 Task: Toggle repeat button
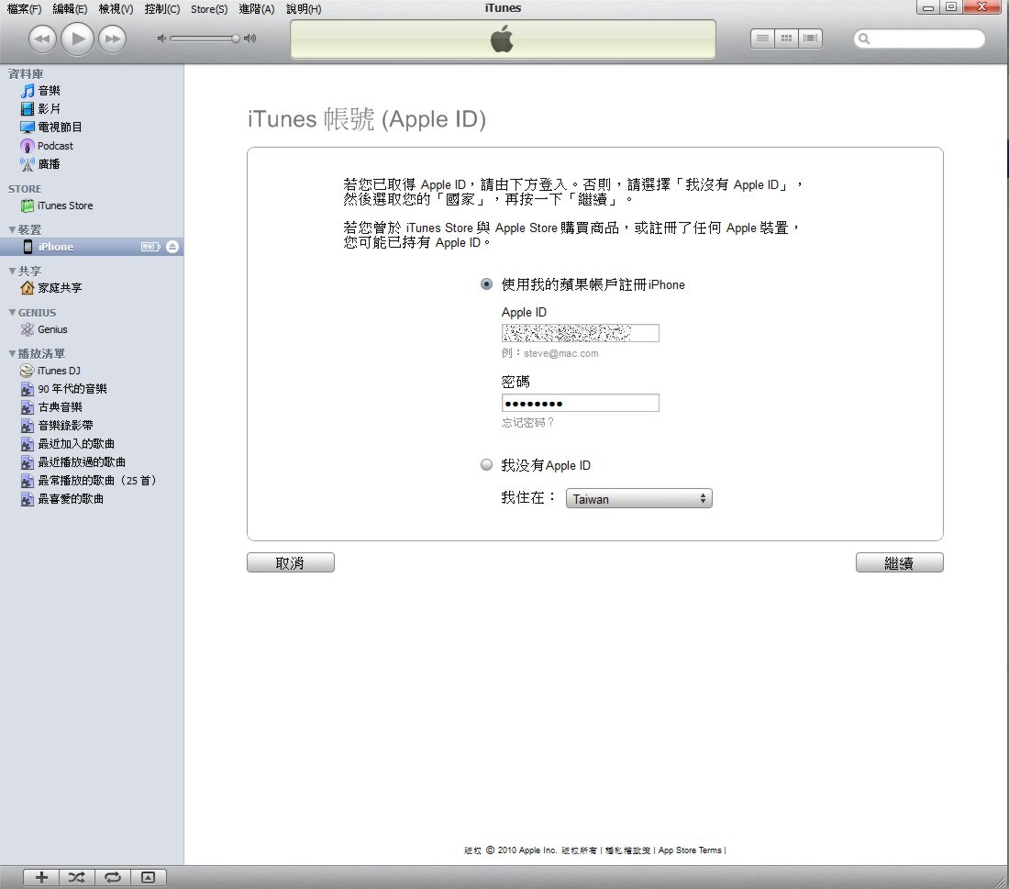(113, 877)
